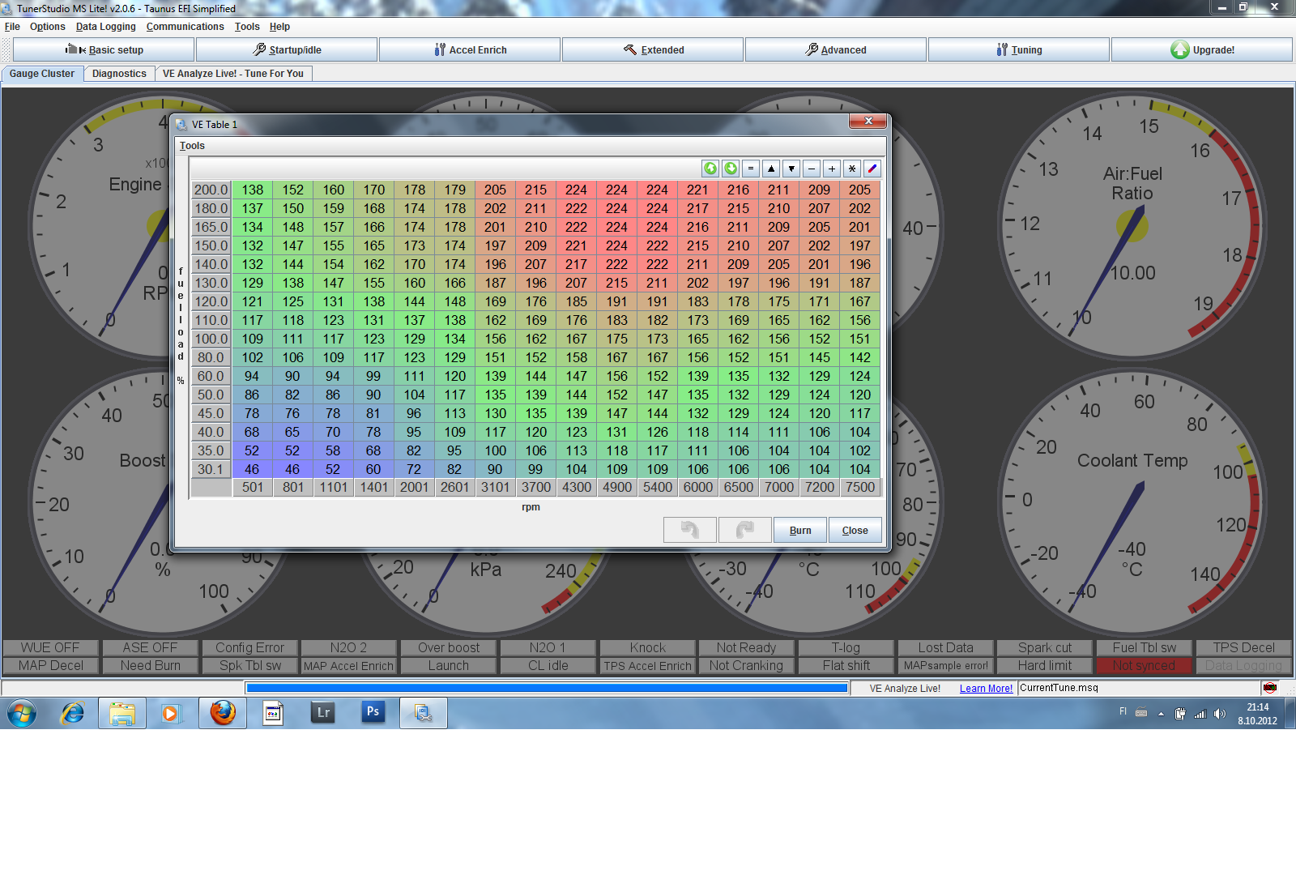
Task: Open Firefox from the Windows taskbar
Action: tap(223, 713)
